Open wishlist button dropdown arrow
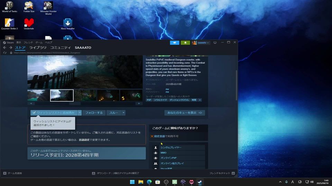The width and height of the screenshot is (332, 186). (x=80, y=113)
